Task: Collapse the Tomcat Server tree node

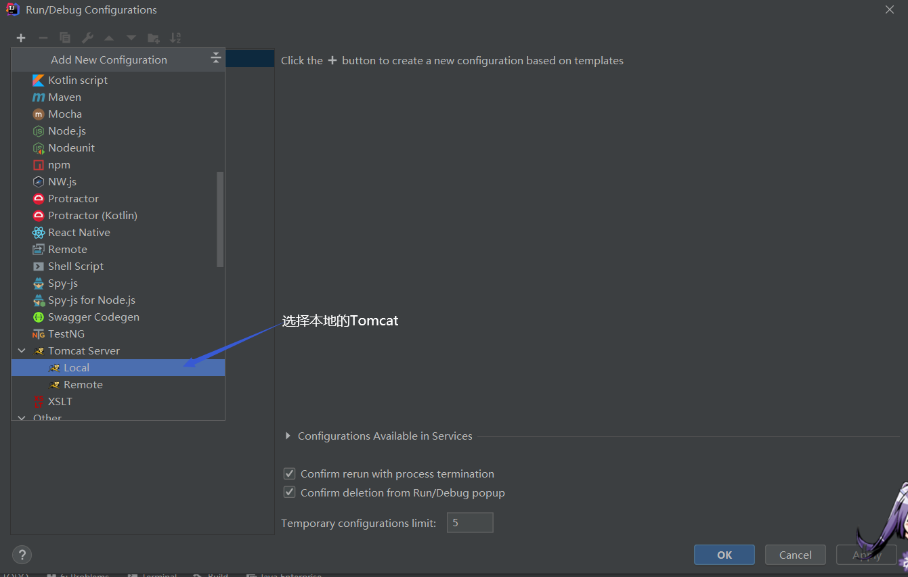Action: (x=22, y=351)
